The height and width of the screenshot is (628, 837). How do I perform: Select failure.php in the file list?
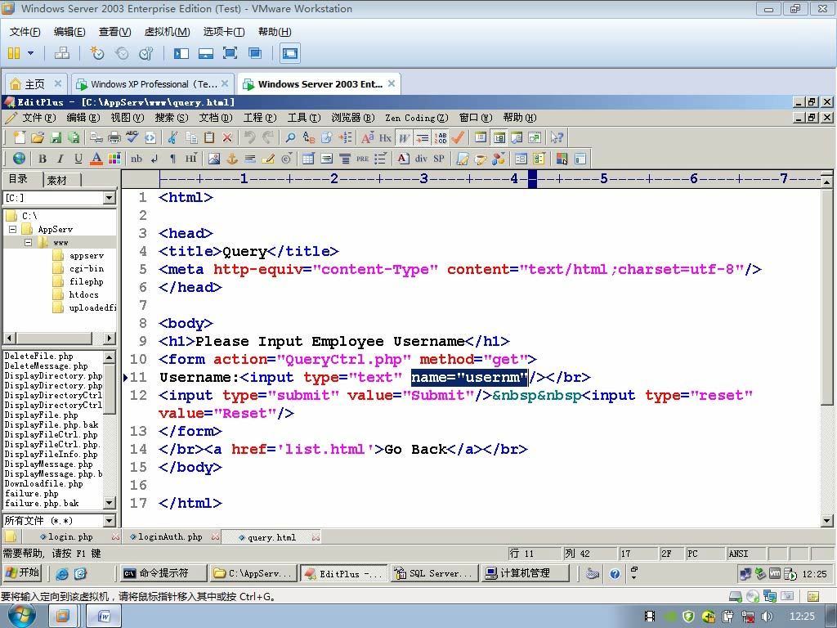pos(32,493)
